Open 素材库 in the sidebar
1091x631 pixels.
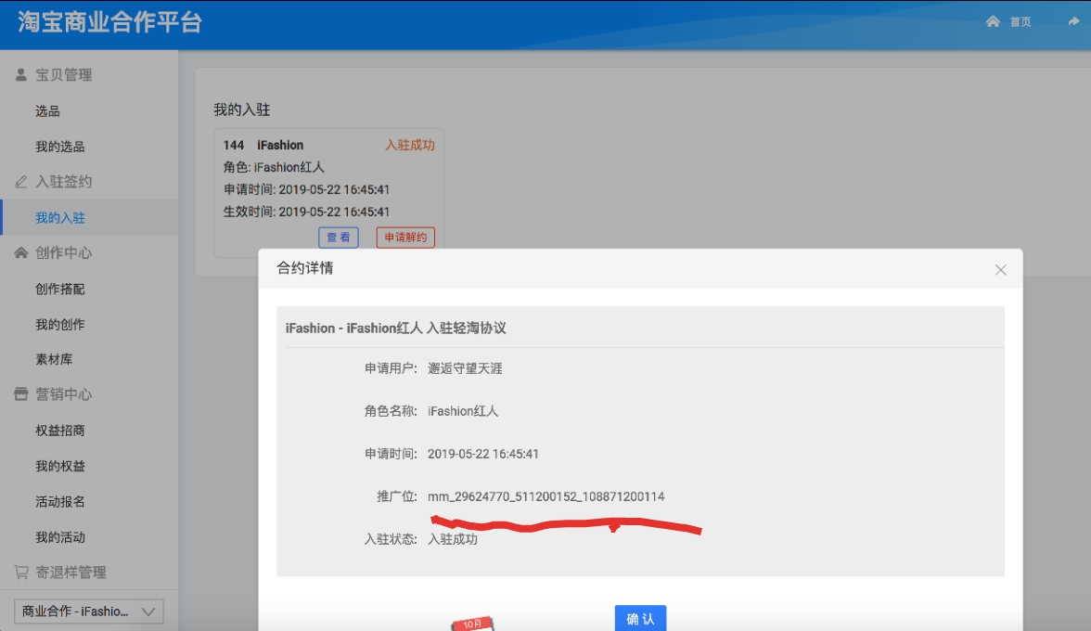coord(54,360)
